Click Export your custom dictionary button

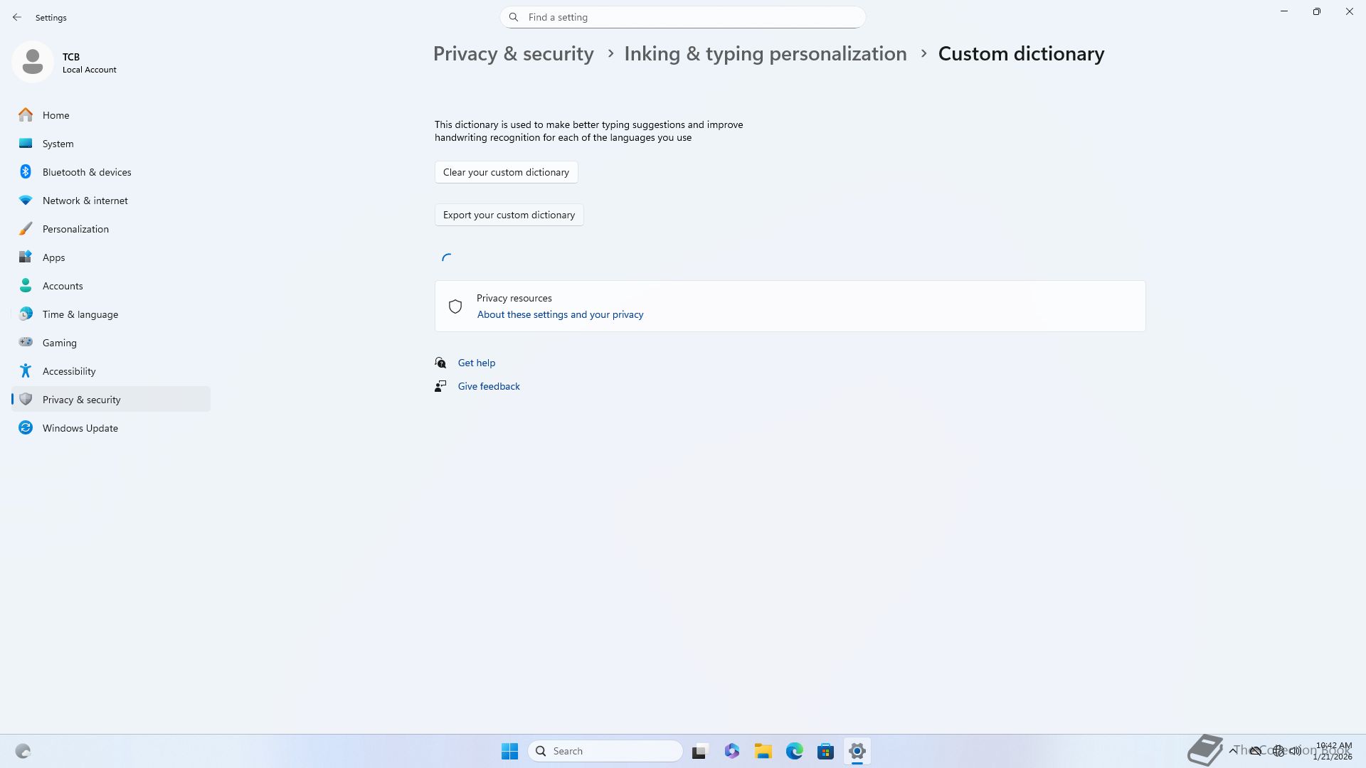click(x=509, y=215)
